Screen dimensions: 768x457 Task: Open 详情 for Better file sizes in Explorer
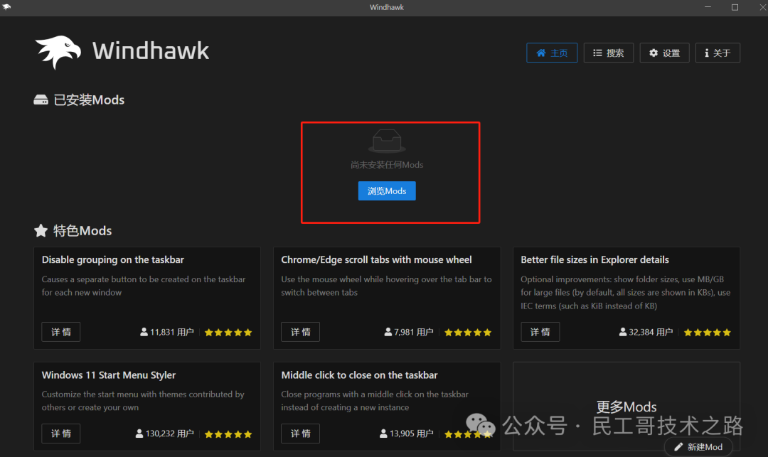click(x=540, y=332)
